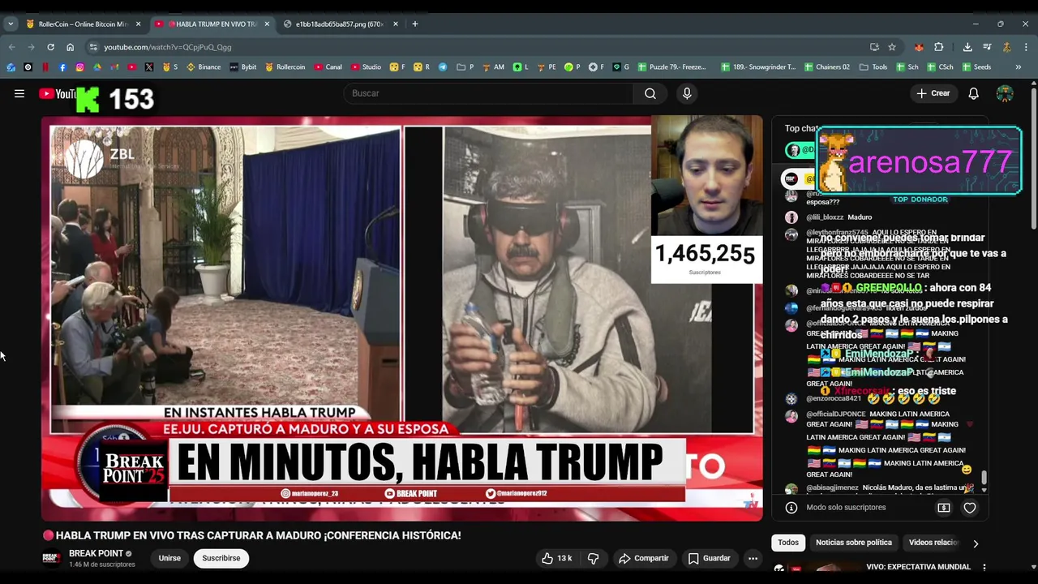This screenshot has width=1038, height=584.
Task: Click the YouTube search input field
Action: tap(490, 93)
